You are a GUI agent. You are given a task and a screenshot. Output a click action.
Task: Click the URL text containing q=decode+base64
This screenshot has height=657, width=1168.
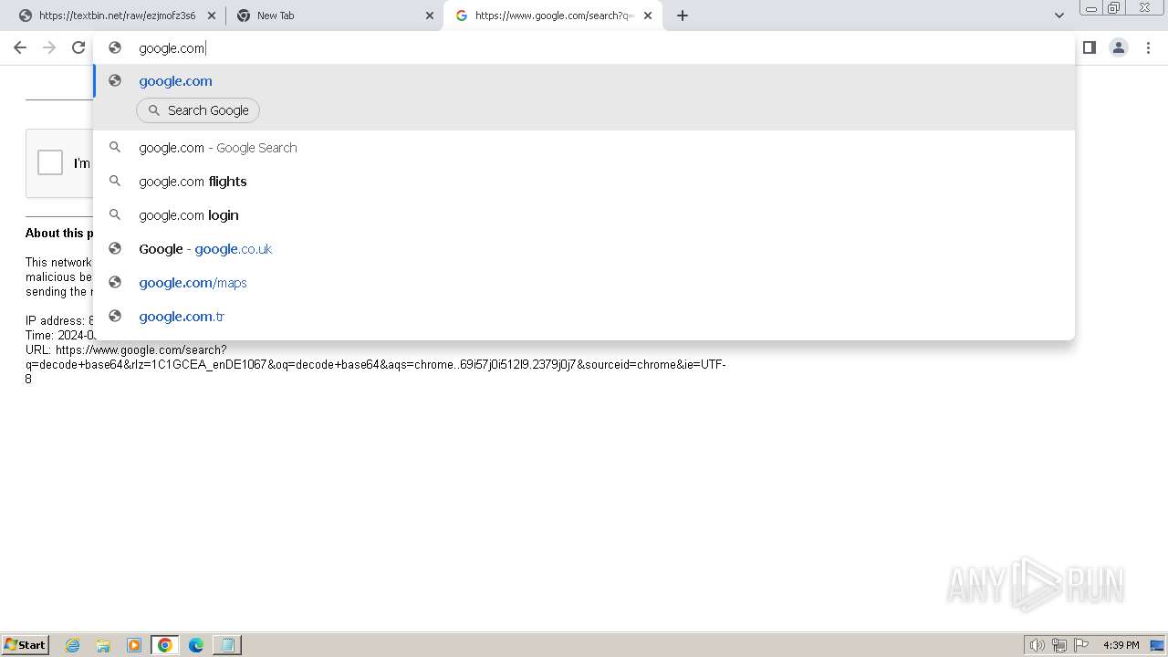[x=376, y=364]
